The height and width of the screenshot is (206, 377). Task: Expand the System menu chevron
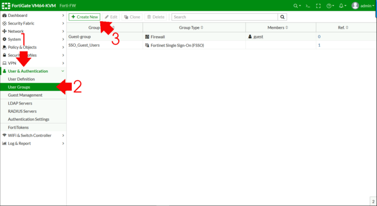[x=63, y=39]
